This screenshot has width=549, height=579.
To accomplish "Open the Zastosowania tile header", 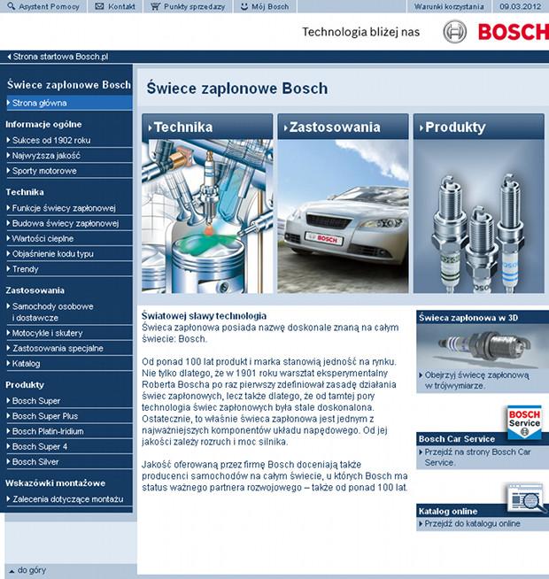I will click(x=343, y=127).
